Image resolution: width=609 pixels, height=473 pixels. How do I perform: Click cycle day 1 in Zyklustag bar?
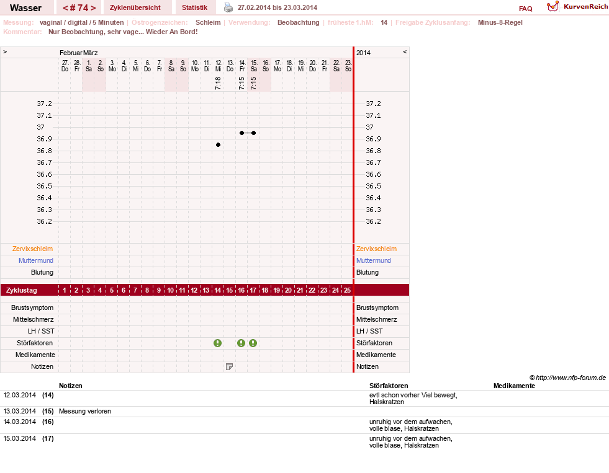coord(65,290)
